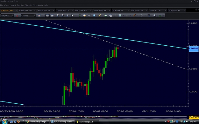This screenshot has width=199, height=124.
Task: Click the yellow ruler icon
Action: (x=100, y=16)
